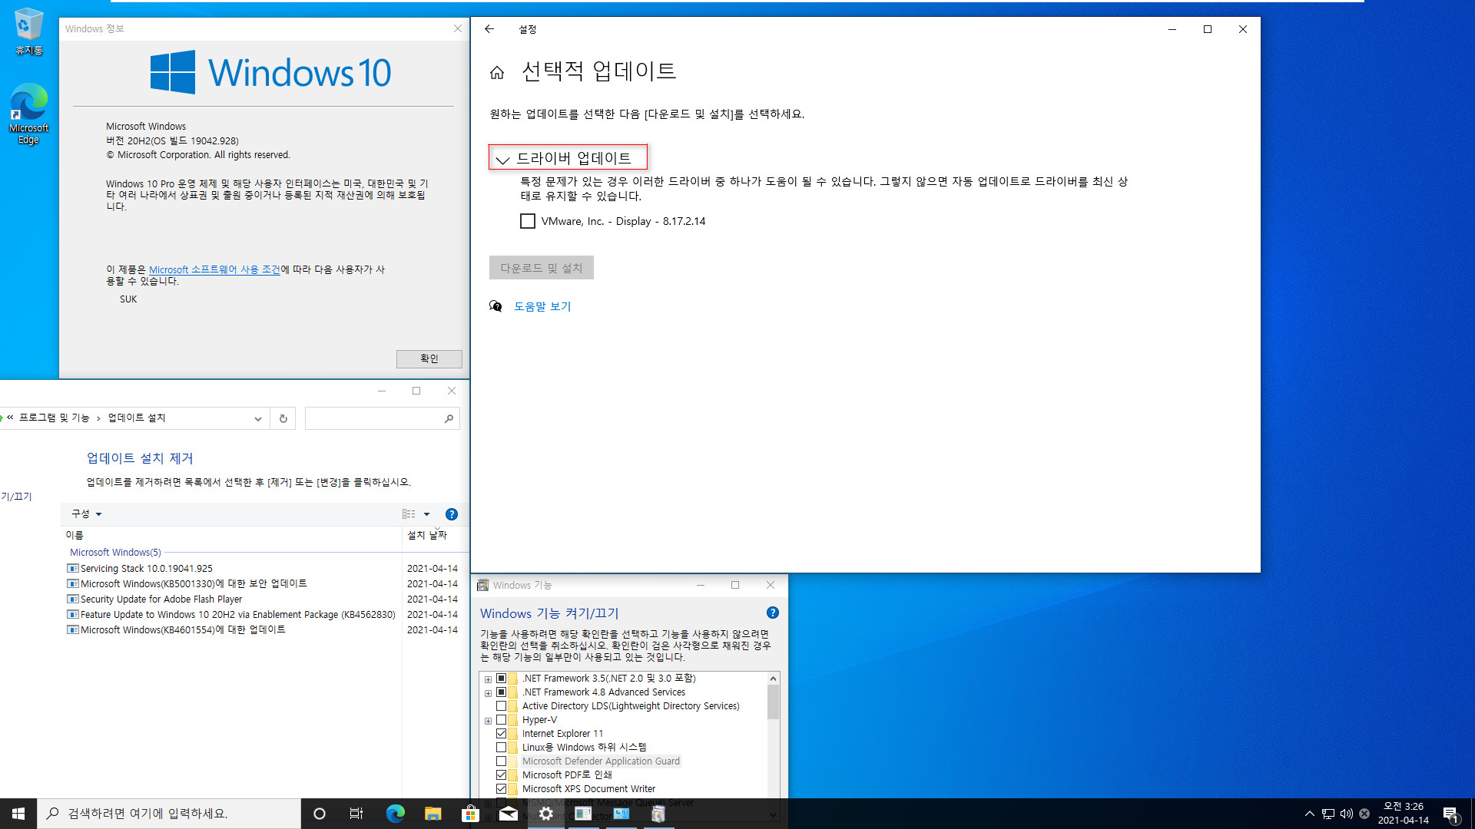This screenshot has height=829, width=1475.
Task: Enable Active Directory LDS feature
Action: (x=502, y=706)
